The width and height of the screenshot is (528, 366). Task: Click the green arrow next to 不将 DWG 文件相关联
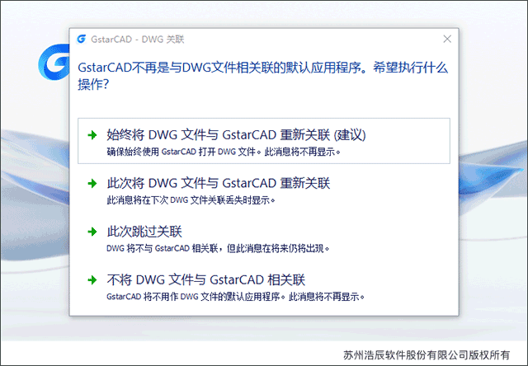92,280
